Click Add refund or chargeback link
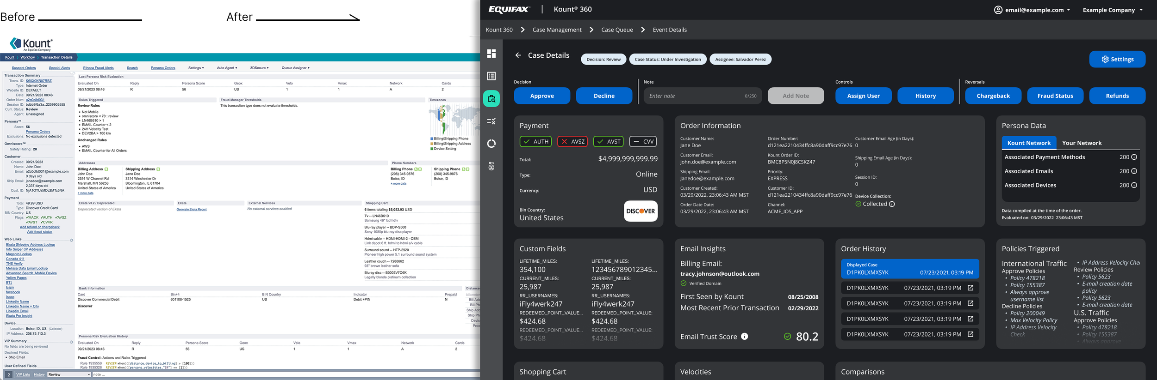This screenshot has width=1157, height=380. point(40,227)
